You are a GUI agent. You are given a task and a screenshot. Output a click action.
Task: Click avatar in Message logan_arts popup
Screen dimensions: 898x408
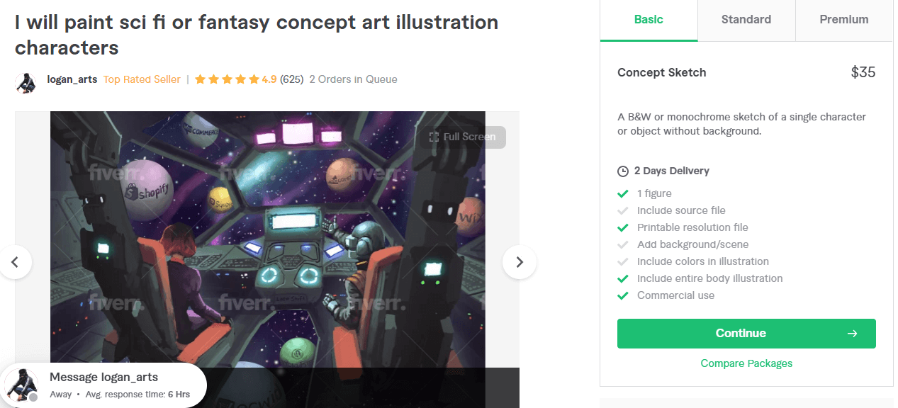22,385
